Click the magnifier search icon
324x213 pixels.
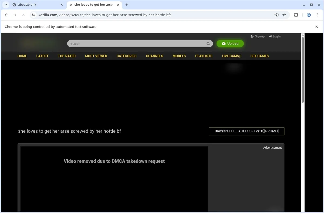208,44
